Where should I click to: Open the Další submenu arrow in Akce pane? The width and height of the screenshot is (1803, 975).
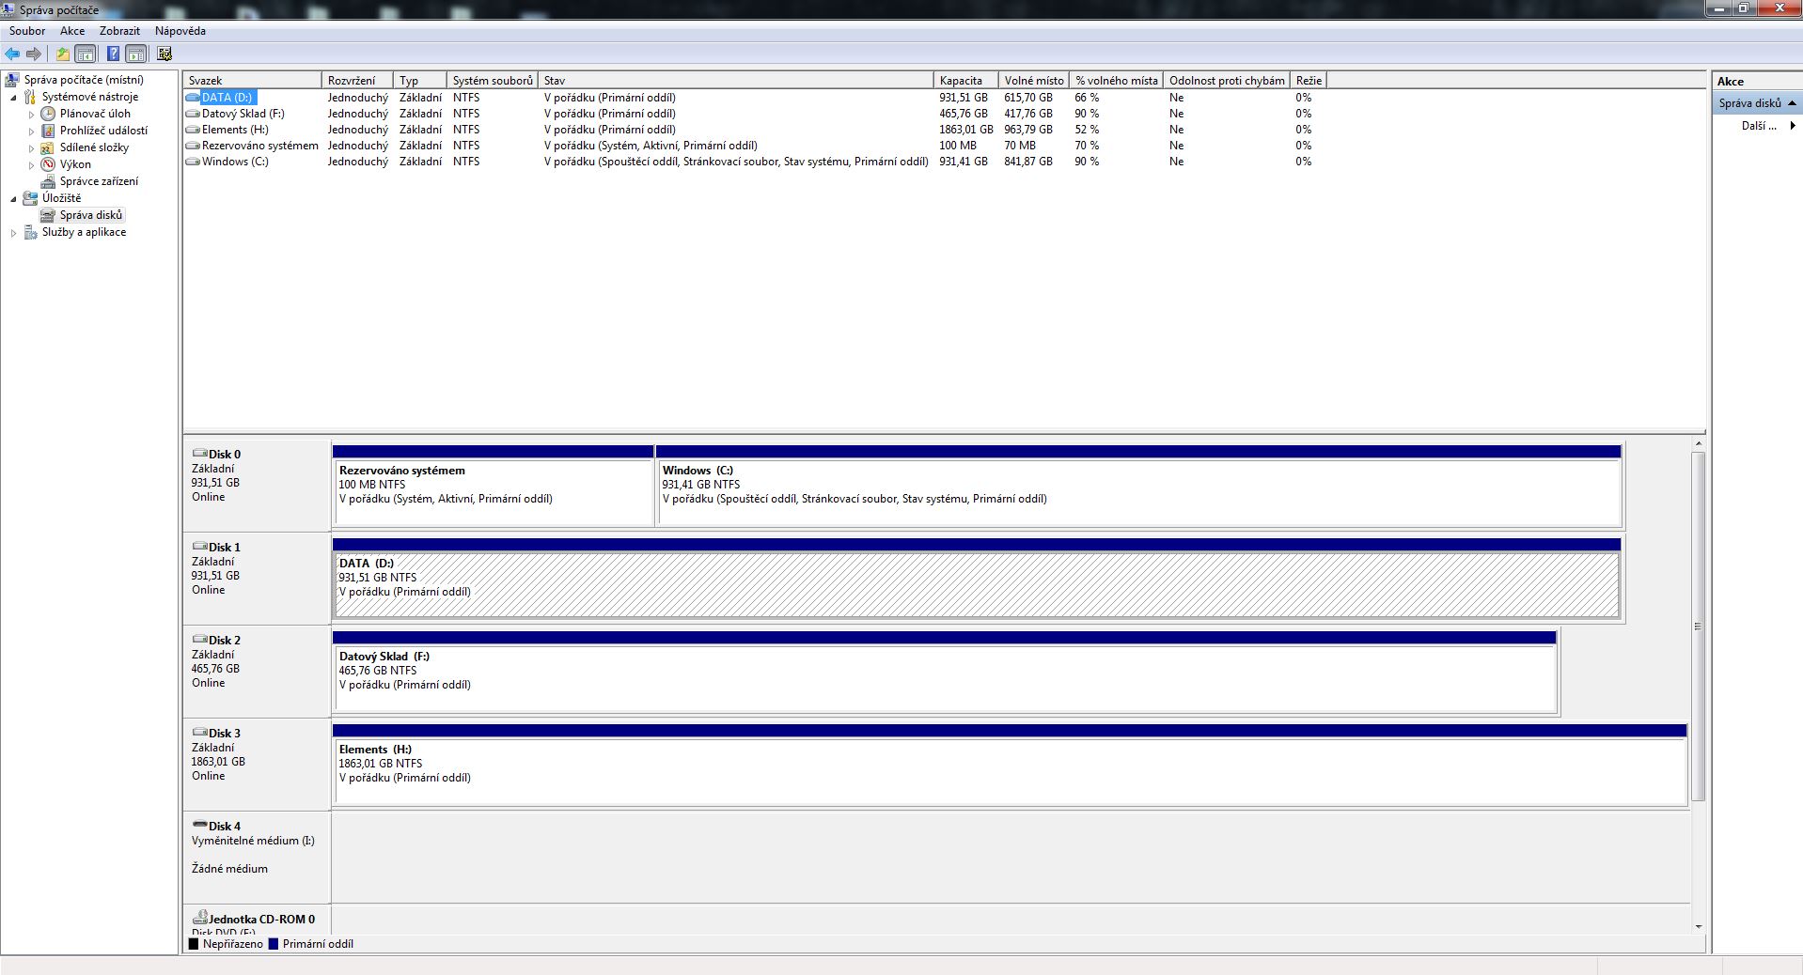pos(1793,126)
